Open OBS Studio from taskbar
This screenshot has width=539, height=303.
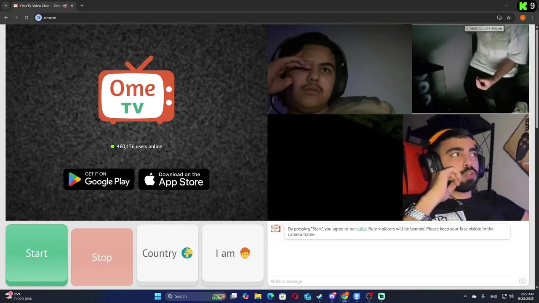tap(369, 296)
